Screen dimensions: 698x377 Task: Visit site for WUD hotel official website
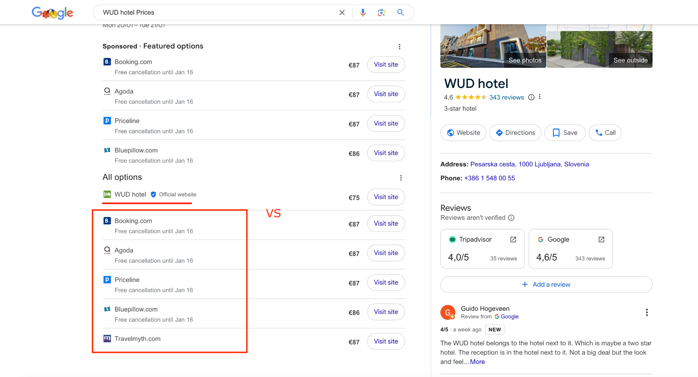pos(386,197)
